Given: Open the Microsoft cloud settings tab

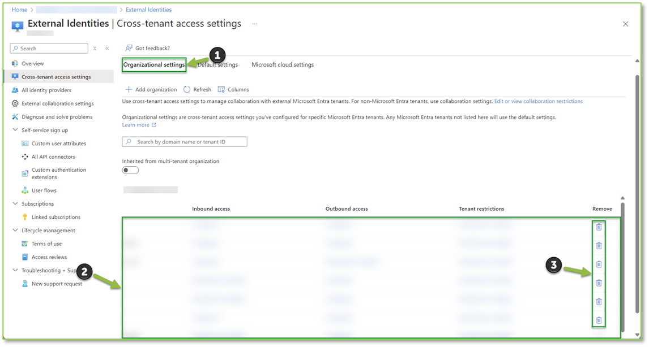Looking at the screenshot, I should click(x=281, y=64).
